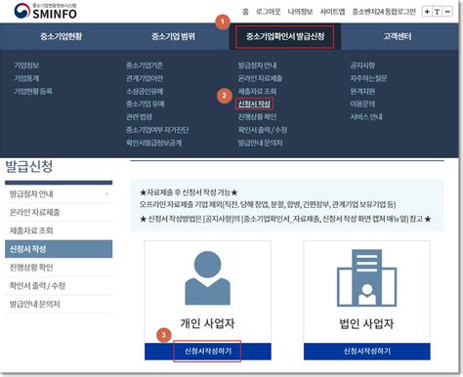463x377 pixels.
Task: Open the 중소기업현황 main menu
Action: (x=62, y=36)
